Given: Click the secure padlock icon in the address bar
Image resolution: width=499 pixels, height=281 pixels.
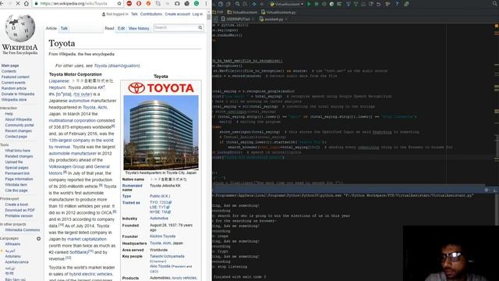Looking at the screenshot, I should coord(36,3).
